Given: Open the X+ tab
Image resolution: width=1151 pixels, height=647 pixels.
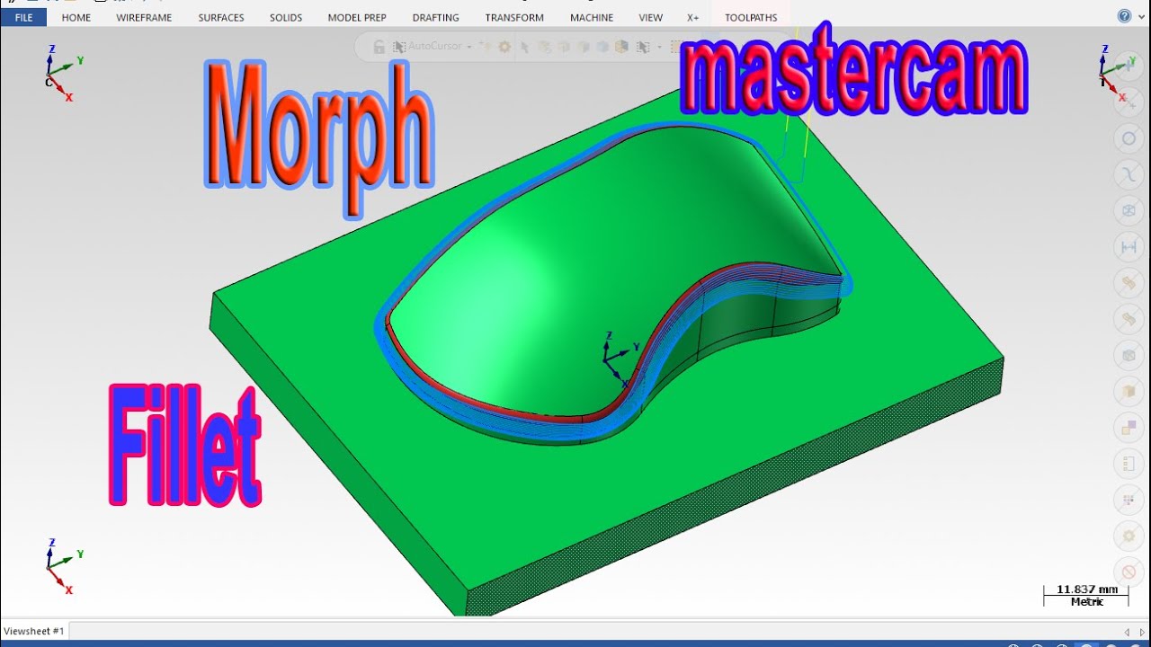Looking at the screenshot, I should tap(693, 17).
